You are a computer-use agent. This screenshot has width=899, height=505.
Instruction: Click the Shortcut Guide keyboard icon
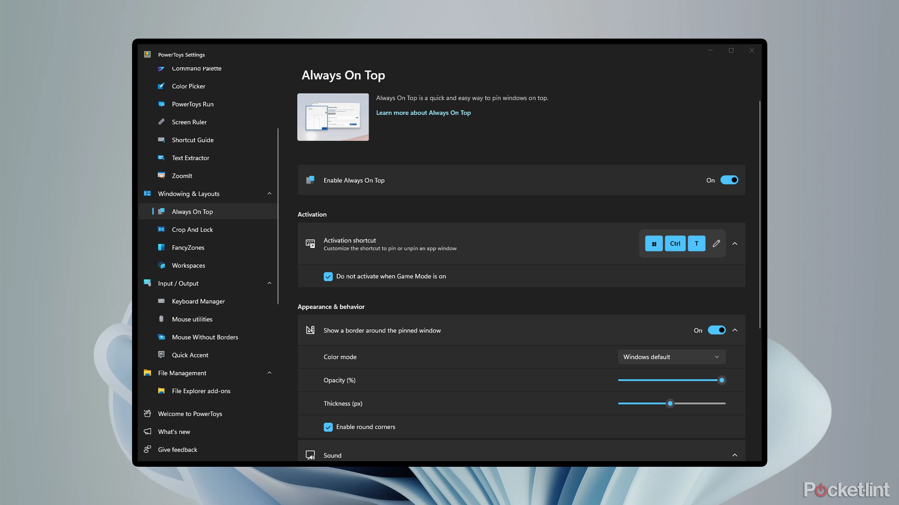161,140
